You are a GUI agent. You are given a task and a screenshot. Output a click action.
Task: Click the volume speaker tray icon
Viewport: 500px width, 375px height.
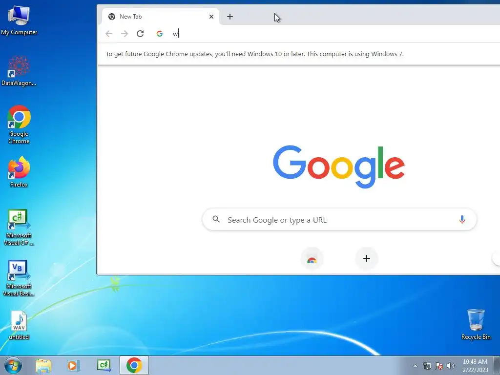click(451, 366)
